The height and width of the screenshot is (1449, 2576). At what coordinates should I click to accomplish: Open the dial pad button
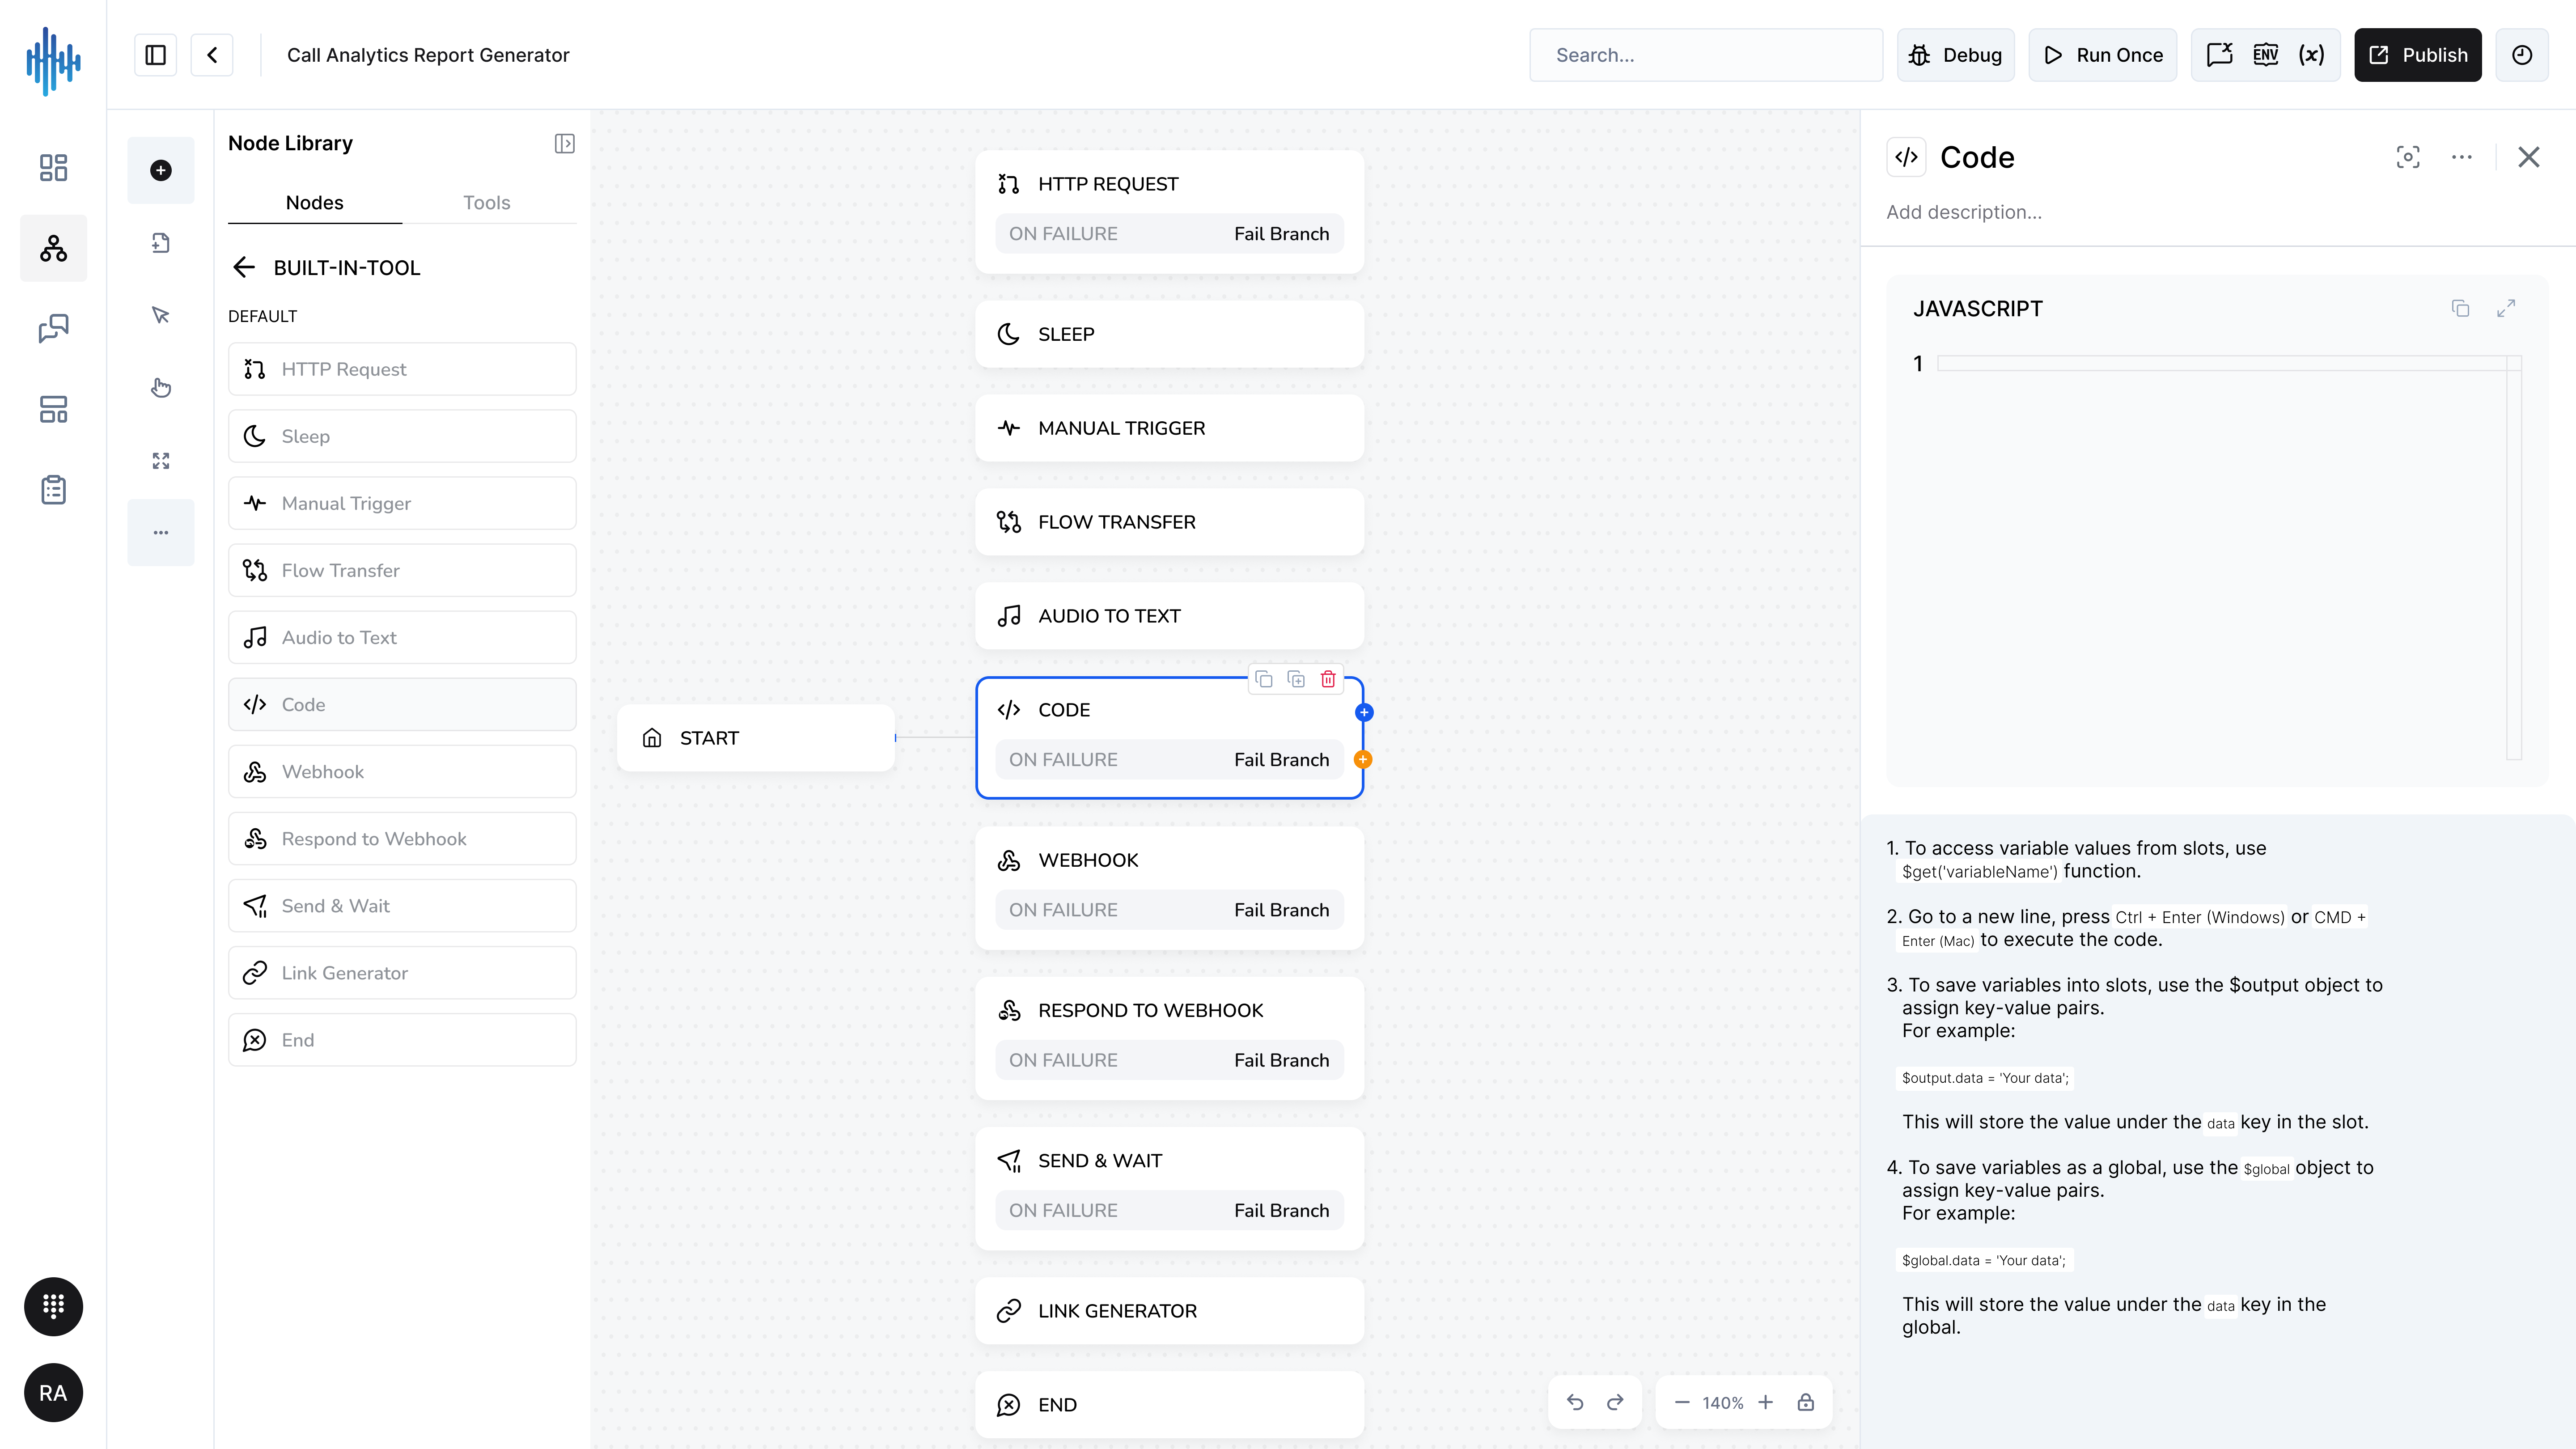53,1306
